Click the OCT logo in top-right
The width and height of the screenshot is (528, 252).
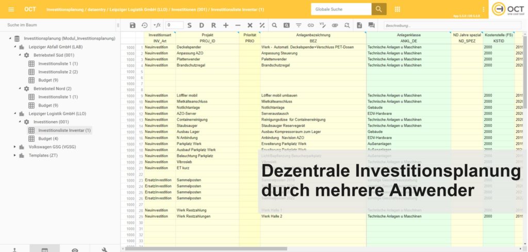[x=508, y=9]
